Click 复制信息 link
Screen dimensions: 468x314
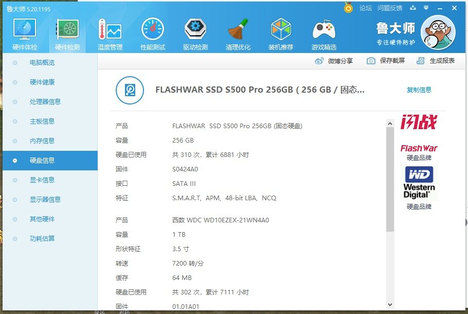pos(419,90)
